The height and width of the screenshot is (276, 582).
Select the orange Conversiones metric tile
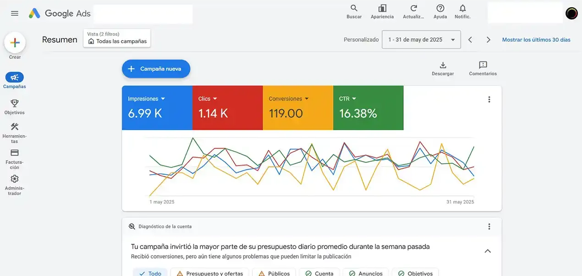pyautogui.click(x=298, y=108)
